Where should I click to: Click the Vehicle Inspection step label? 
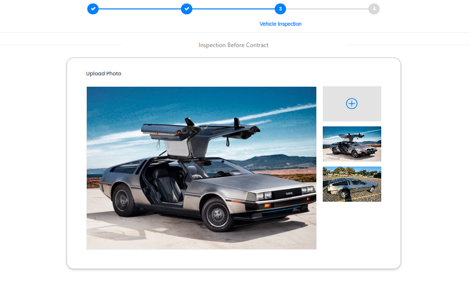point(280,24)
